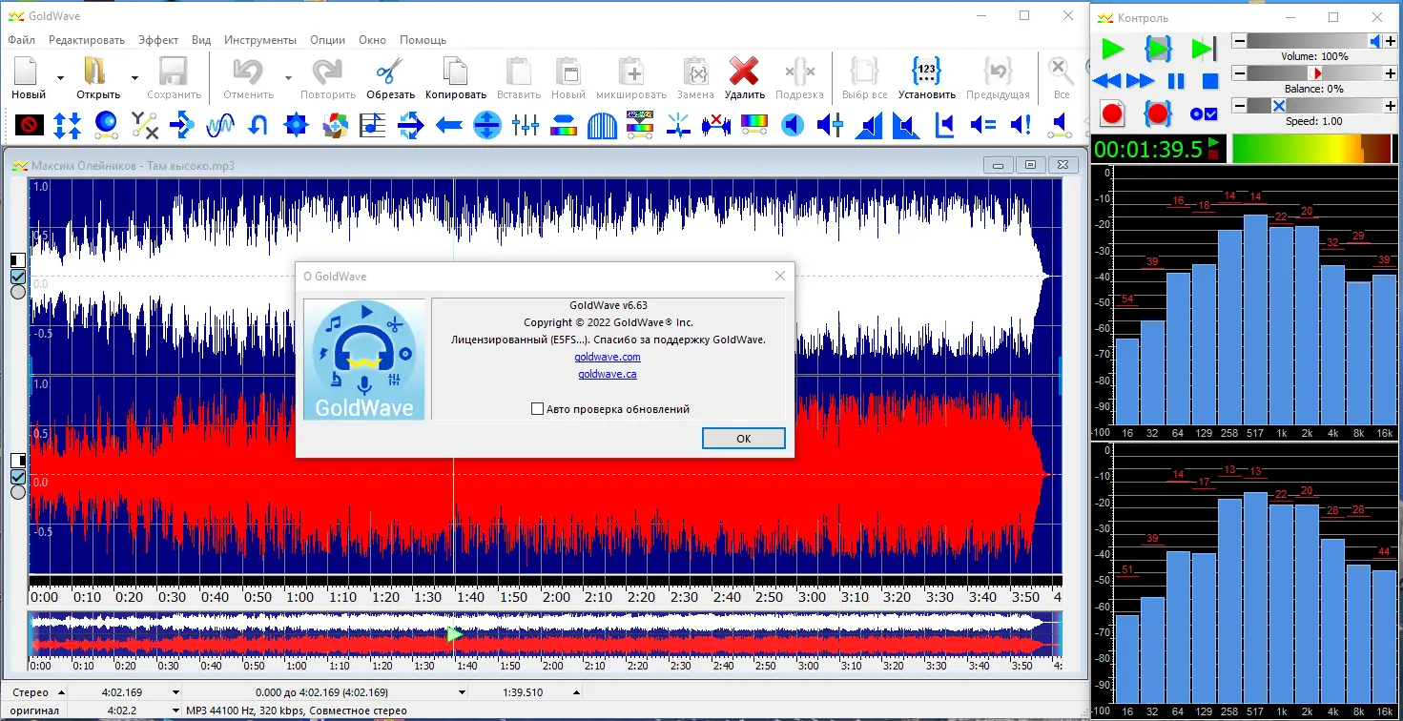Start recording to a new file
Image resolution: width=1403 pixels, height=721 pixels.
tap(1112, 113)
